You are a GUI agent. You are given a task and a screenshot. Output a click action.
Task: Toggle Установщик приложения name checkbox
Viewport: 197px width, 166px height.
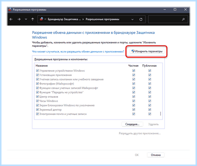(x=37, y=75)
